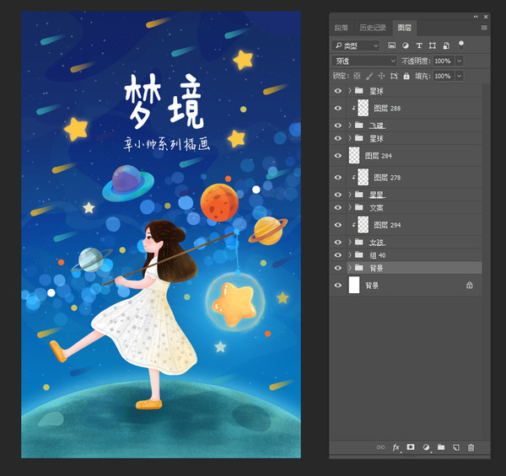Filter for shape layers icon
This screenshot has width=506, height=476.
(x=433, y=45)
